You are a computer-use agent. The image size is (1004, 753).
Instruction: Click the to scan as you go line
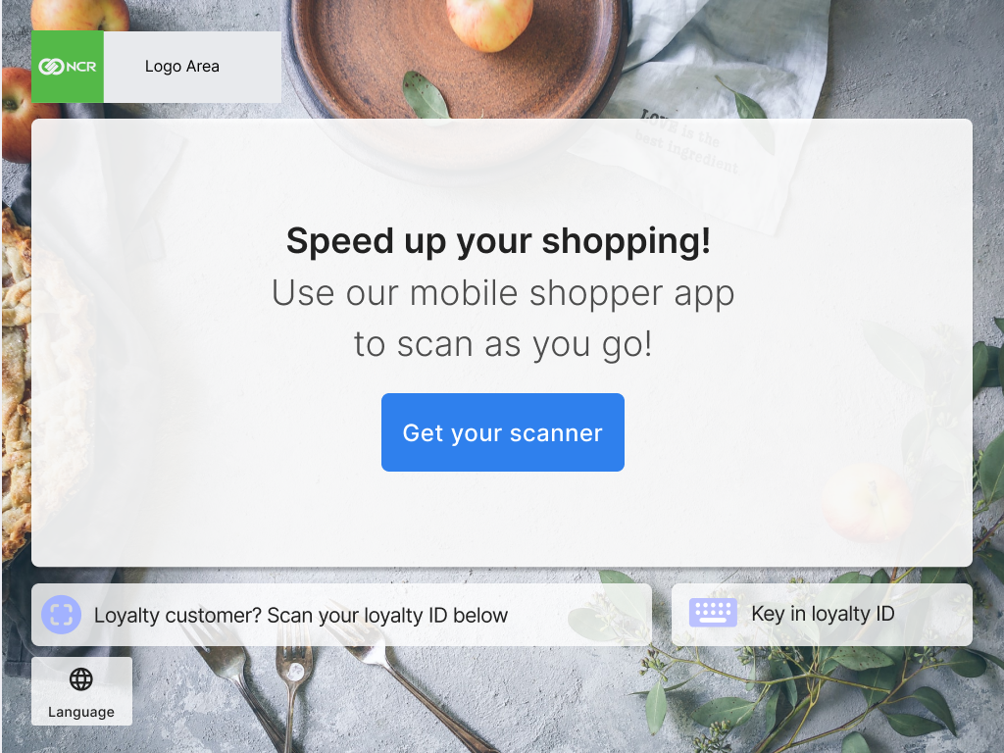tap(503, 344)
